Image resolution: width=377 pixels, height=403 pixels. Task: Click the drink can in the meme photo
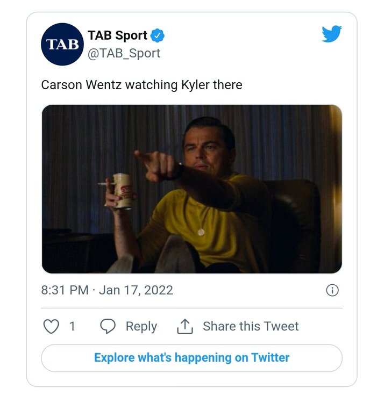click(x=122, y=190)
